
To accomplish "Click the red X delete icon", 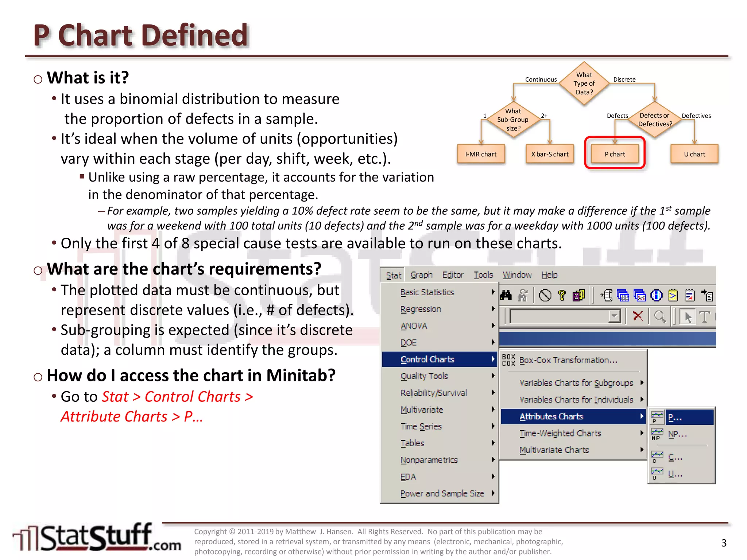I will [638, 316].
